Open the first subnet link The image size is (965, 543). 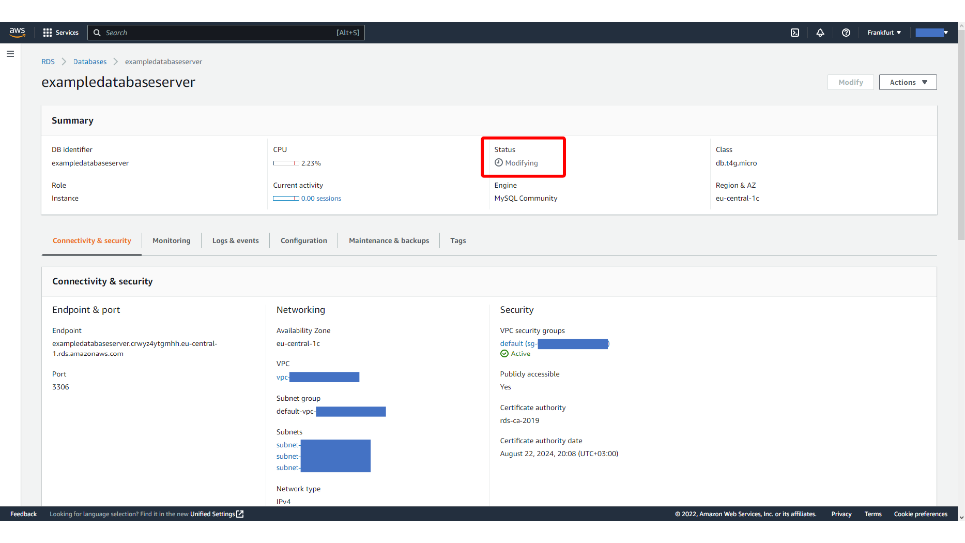pyautogui.click(x=324, y=445)
